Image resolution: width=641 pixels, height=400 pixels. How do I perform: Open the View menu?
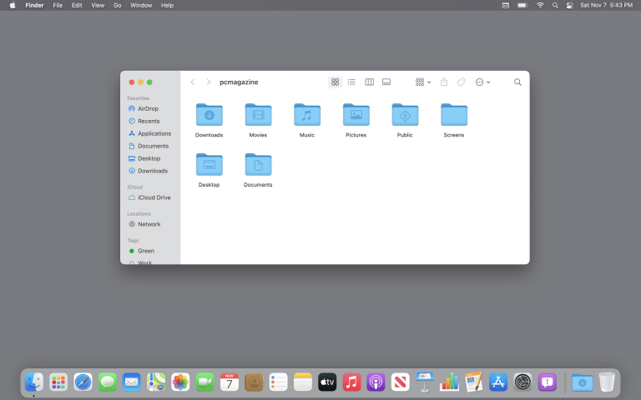[x=98, y=5]
